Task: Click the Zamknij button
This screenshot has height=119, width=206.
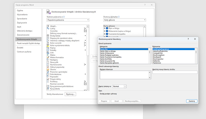Action: 192,101
